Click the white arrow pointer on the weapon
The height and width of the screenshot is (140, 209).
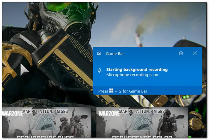click(24, 69)
